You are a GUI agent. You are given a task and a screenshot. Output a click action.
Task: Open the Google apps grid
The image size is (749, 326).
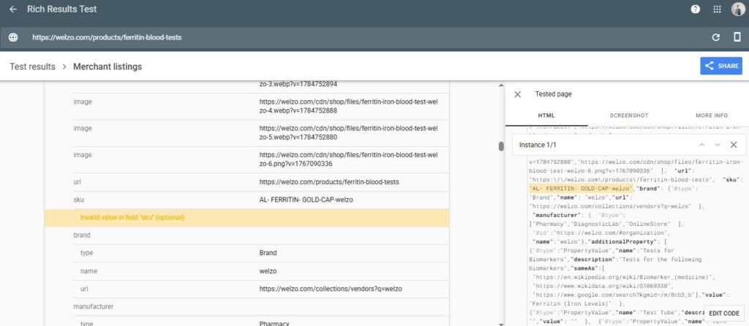coord(717,9)
